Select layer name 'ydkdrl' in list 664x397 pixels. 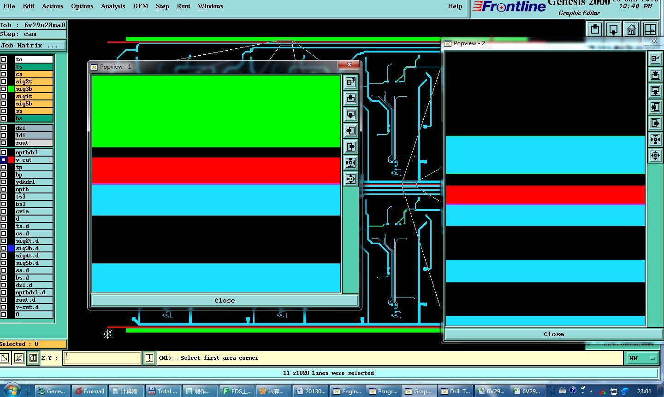34,182
